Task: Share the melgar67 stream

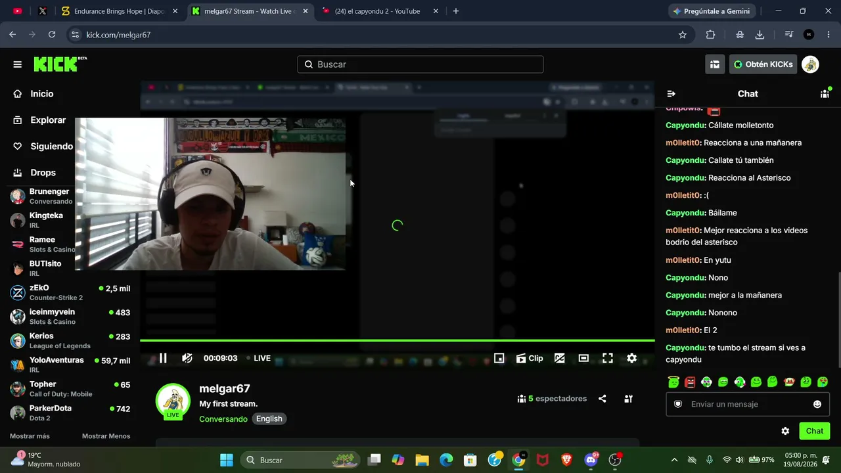Action: [x=602, y=399]
